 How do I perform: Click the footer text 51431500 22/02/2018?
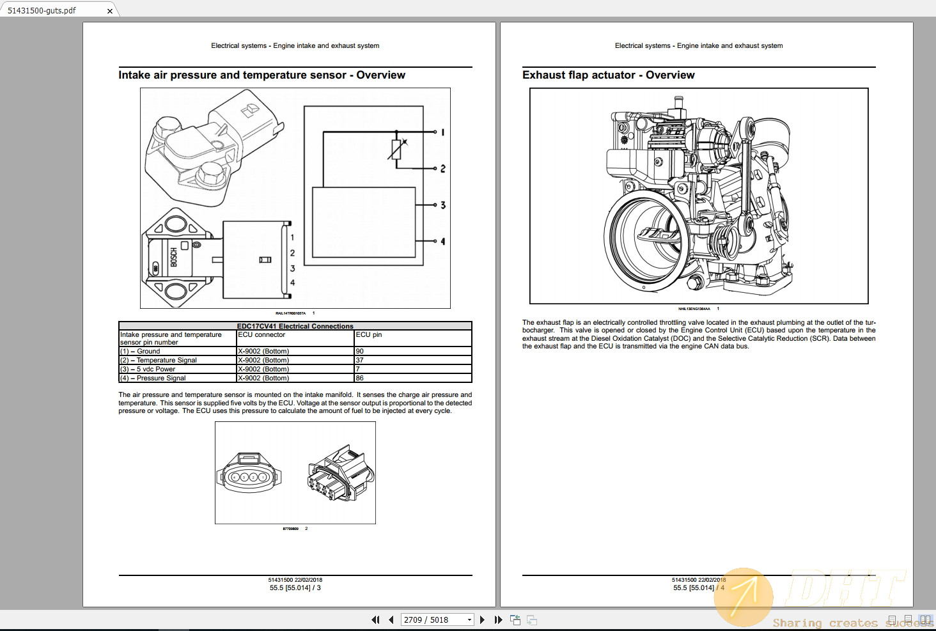[295, 579]
